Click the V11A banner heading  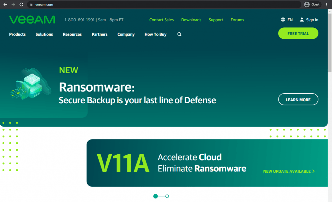click(123, 163)
